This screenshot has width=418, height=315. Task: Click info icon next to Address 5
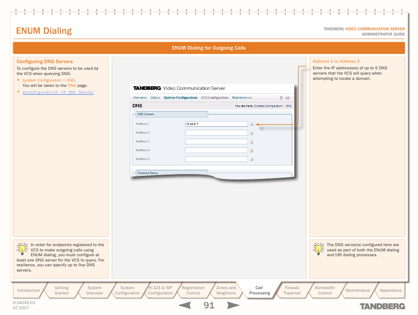pos(251,159)
